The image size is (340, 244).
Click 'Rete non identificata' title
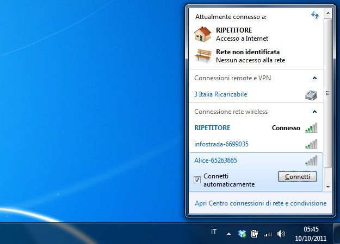[x=248, y=52]
